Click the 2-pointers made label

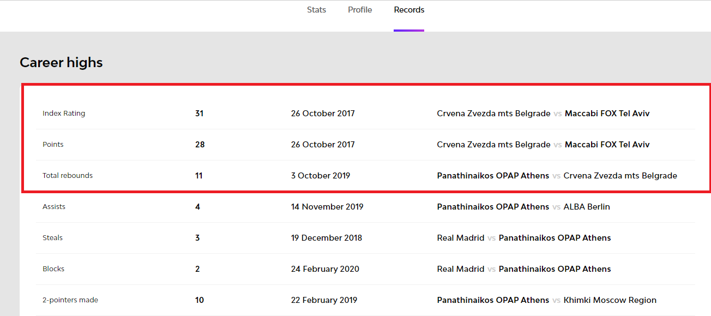coord(70,300)
